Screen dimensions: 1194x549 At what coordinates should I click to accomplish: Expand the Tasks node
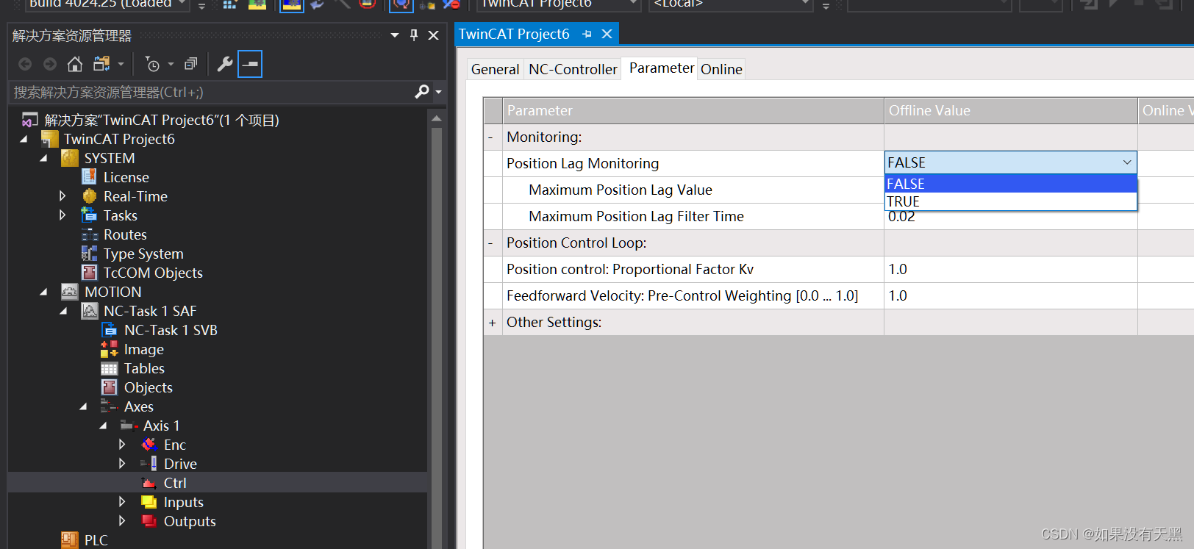[x=62, y=215]
